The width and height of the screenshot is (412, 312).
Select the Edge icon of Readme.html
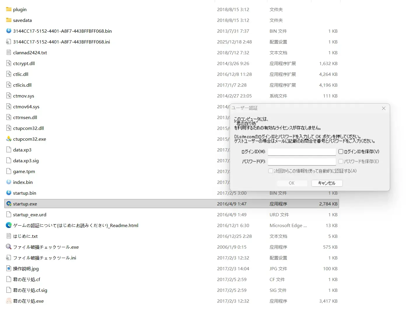pos(9,225)
